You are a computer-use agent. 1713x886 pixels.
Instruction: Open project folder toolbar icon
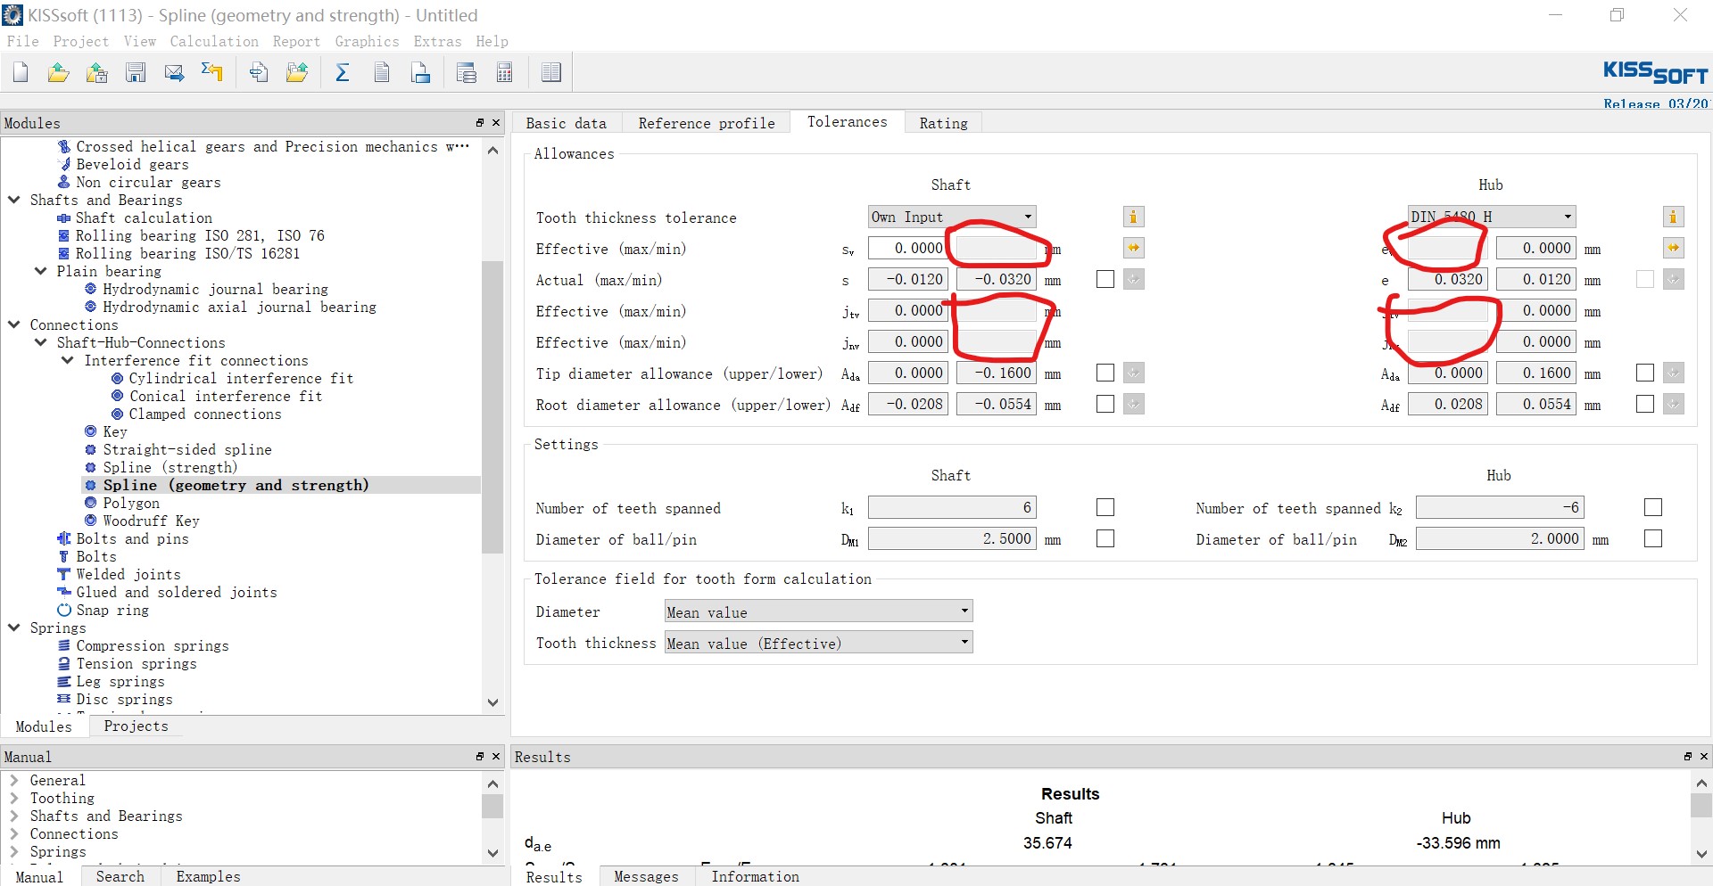point(297,72)
